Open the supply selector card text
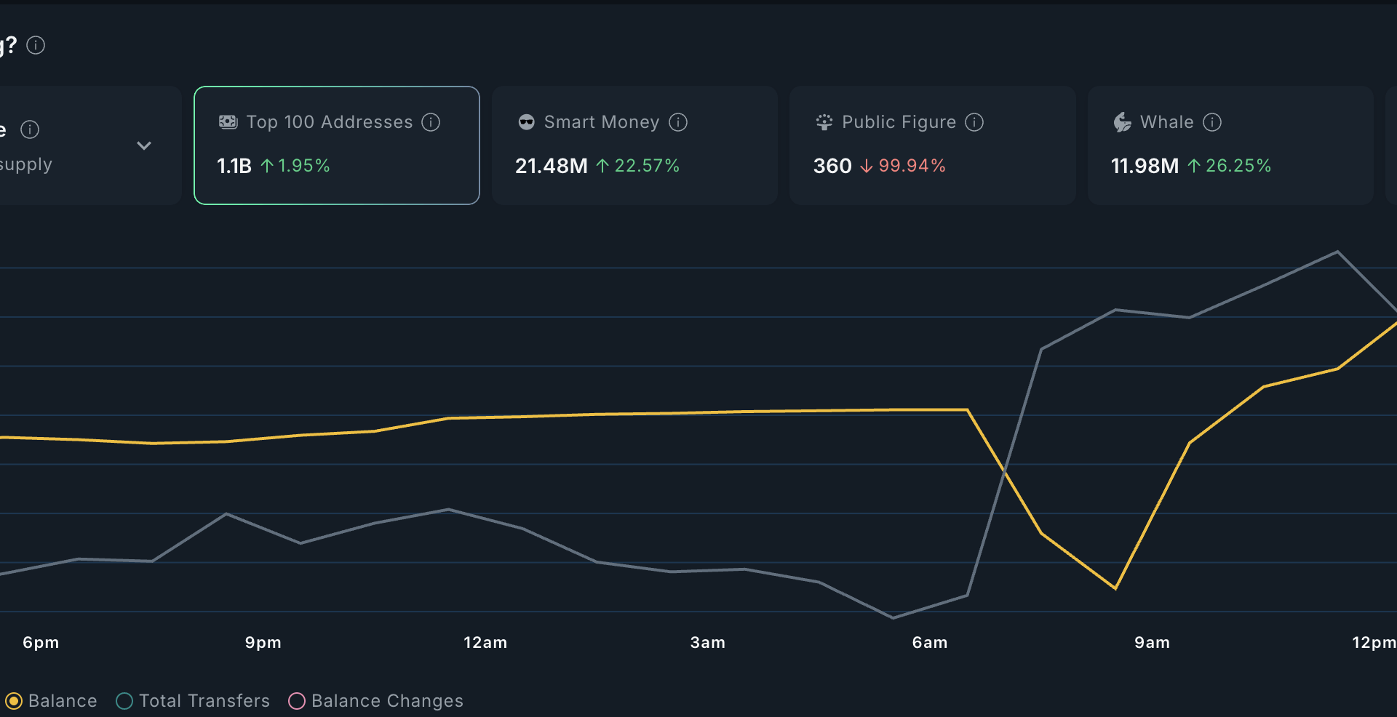Screen dimensions: 1397x717 (26, 164)
